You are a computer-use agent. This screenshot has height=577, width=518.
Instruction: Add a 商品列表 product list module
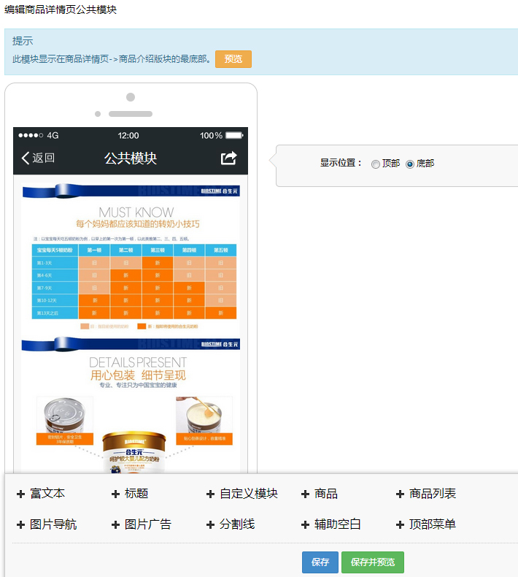click(x=426, y=494)
